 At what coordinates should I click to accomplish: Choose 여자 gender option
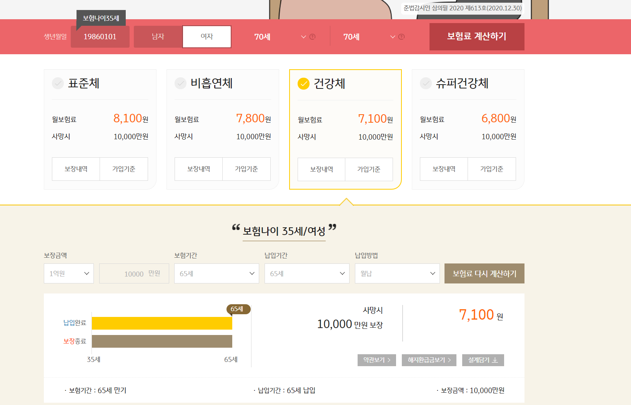pyautogui.click(x=207, y=37)
